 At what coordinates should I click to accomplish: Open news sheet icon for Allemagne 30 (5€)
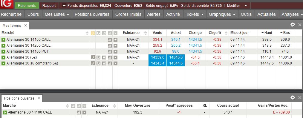pos(104,57)
